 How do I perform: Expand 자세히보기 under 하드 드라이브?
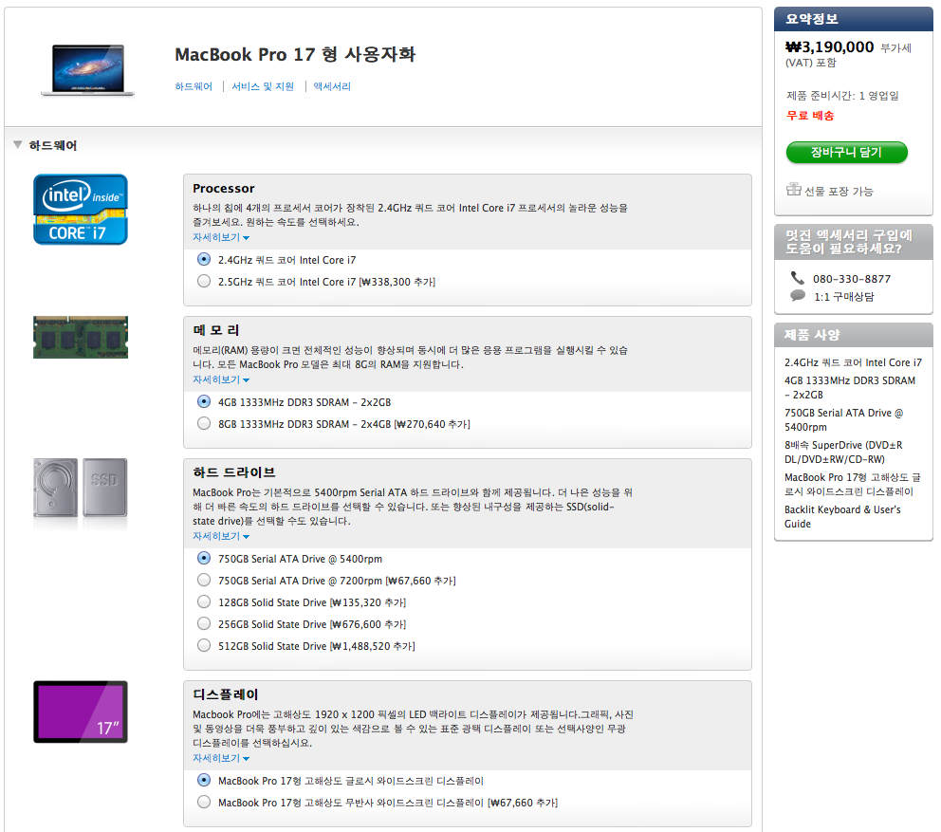point(221,537)
